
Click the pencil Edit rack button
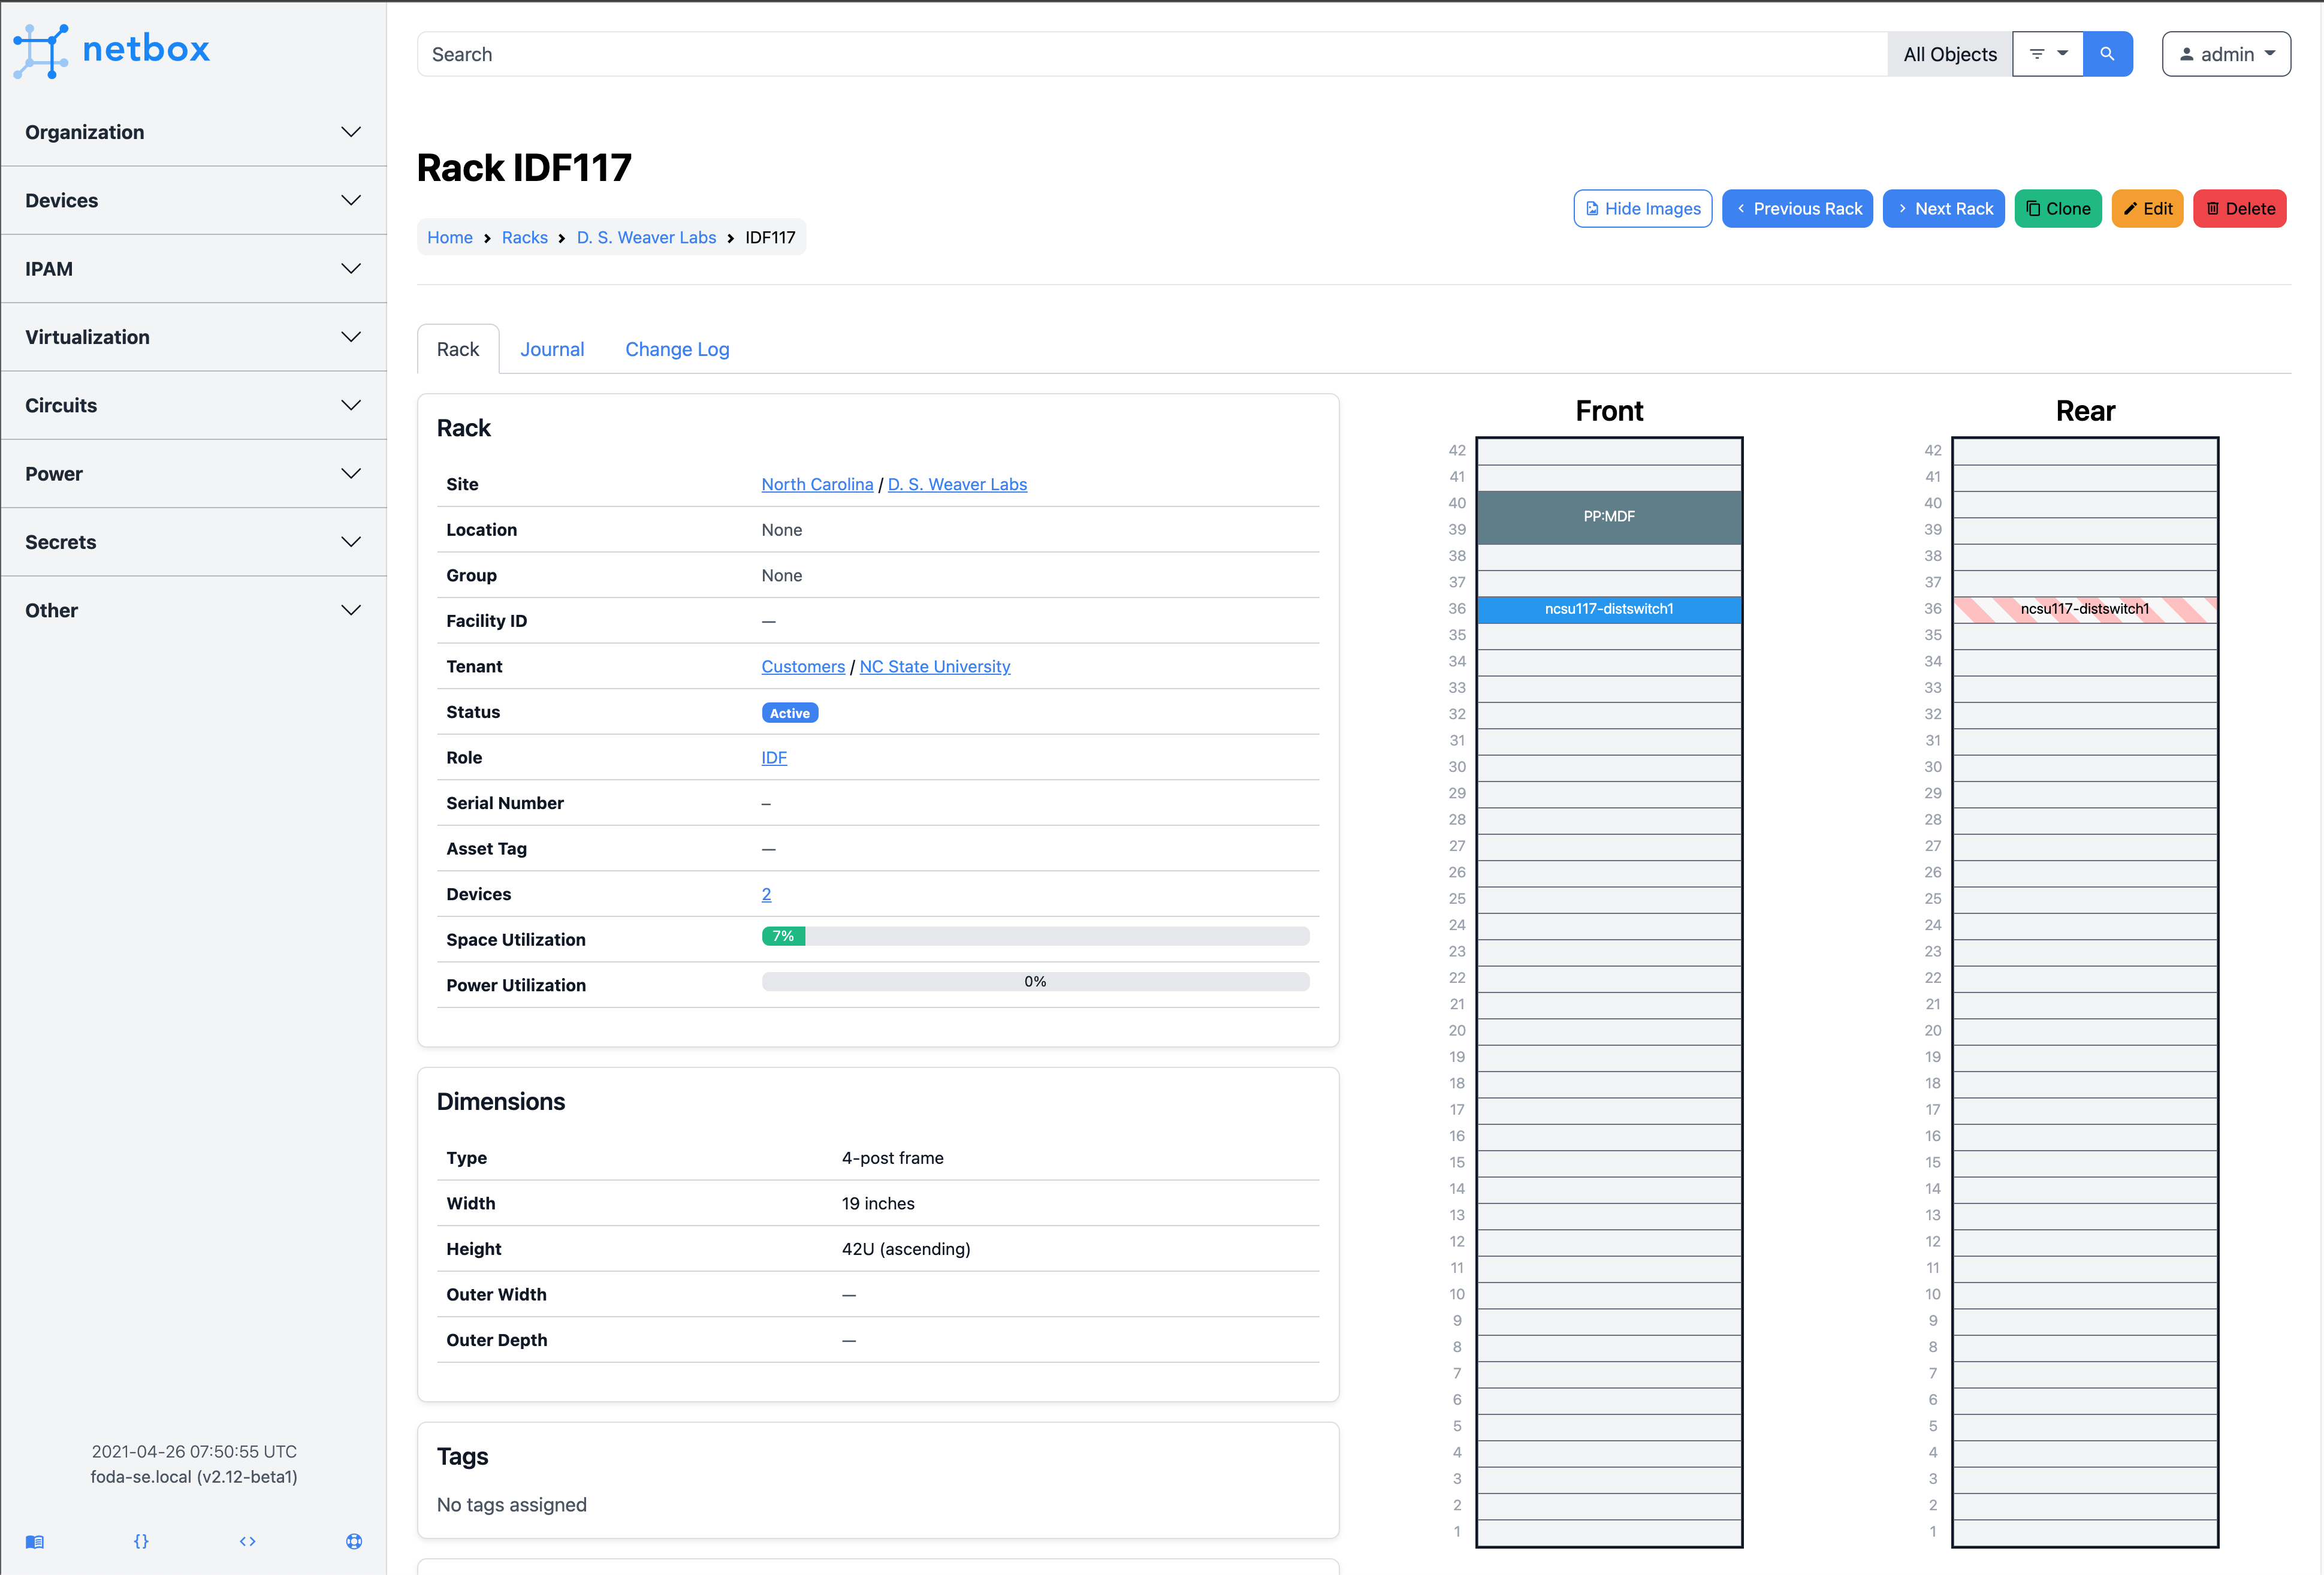click(x=2147, y=208)
